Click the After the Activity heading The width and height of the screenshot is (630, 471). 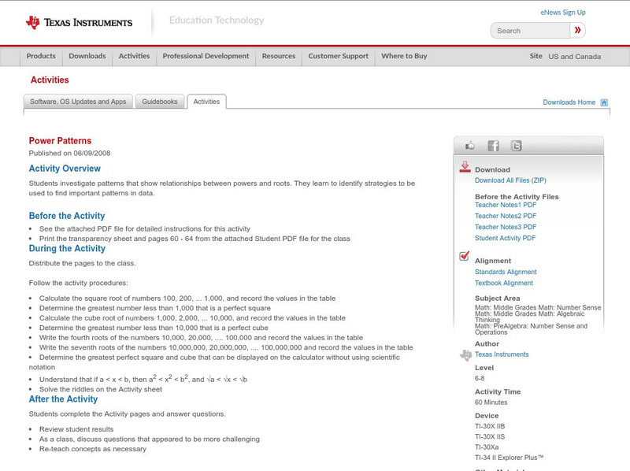point(63,399)
